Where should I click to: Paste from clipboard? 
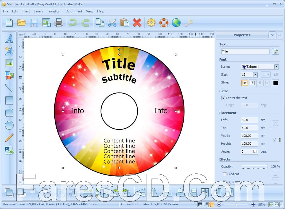125,23
